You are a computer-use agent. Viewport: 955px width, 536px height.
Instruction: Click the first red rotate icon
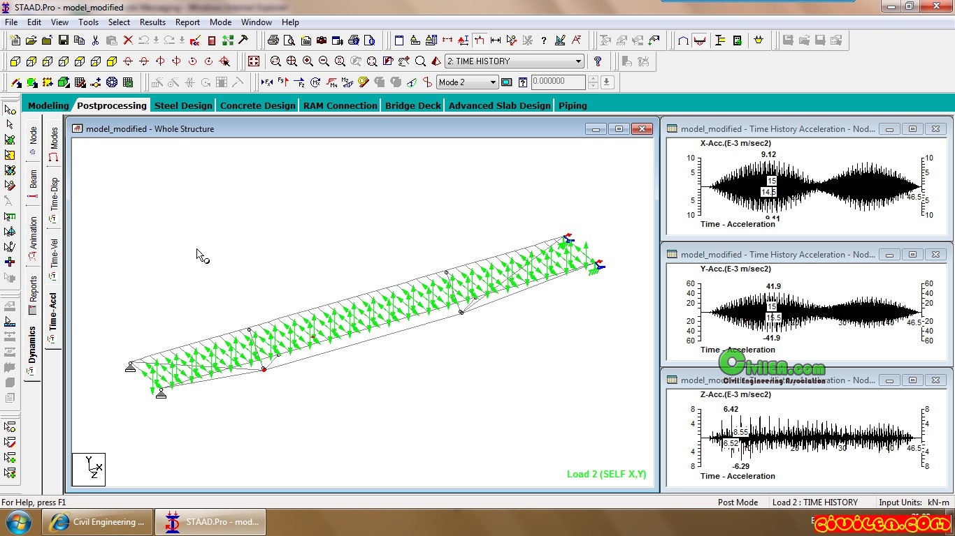(128, 61)
